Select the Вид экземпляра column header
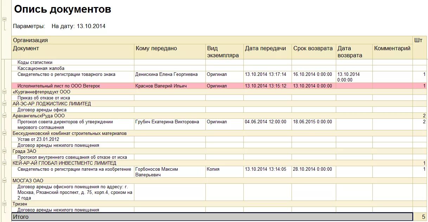 (224, 51)
